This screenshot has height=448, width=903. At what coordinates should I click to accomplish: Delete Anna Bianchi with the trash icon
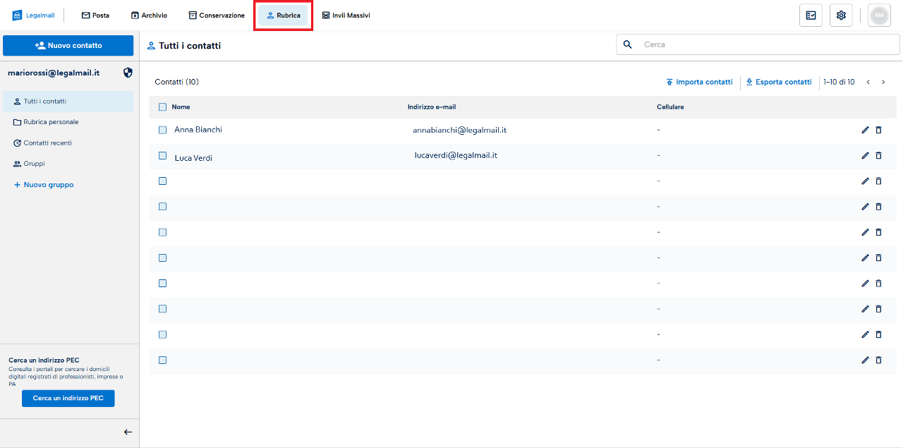tap(878, 130)
